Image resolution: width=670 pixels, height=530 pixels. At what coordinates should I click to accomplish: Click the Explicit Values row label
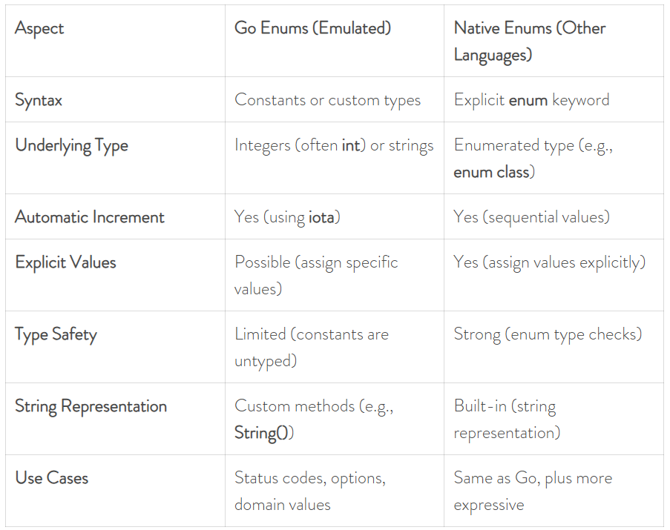pos(115,275)
